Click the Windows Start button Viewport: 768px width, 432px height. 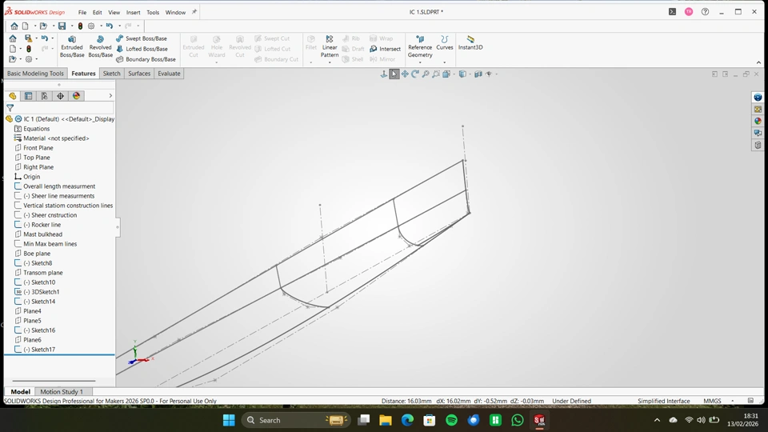pyautogui.click(x=229, y=420)
